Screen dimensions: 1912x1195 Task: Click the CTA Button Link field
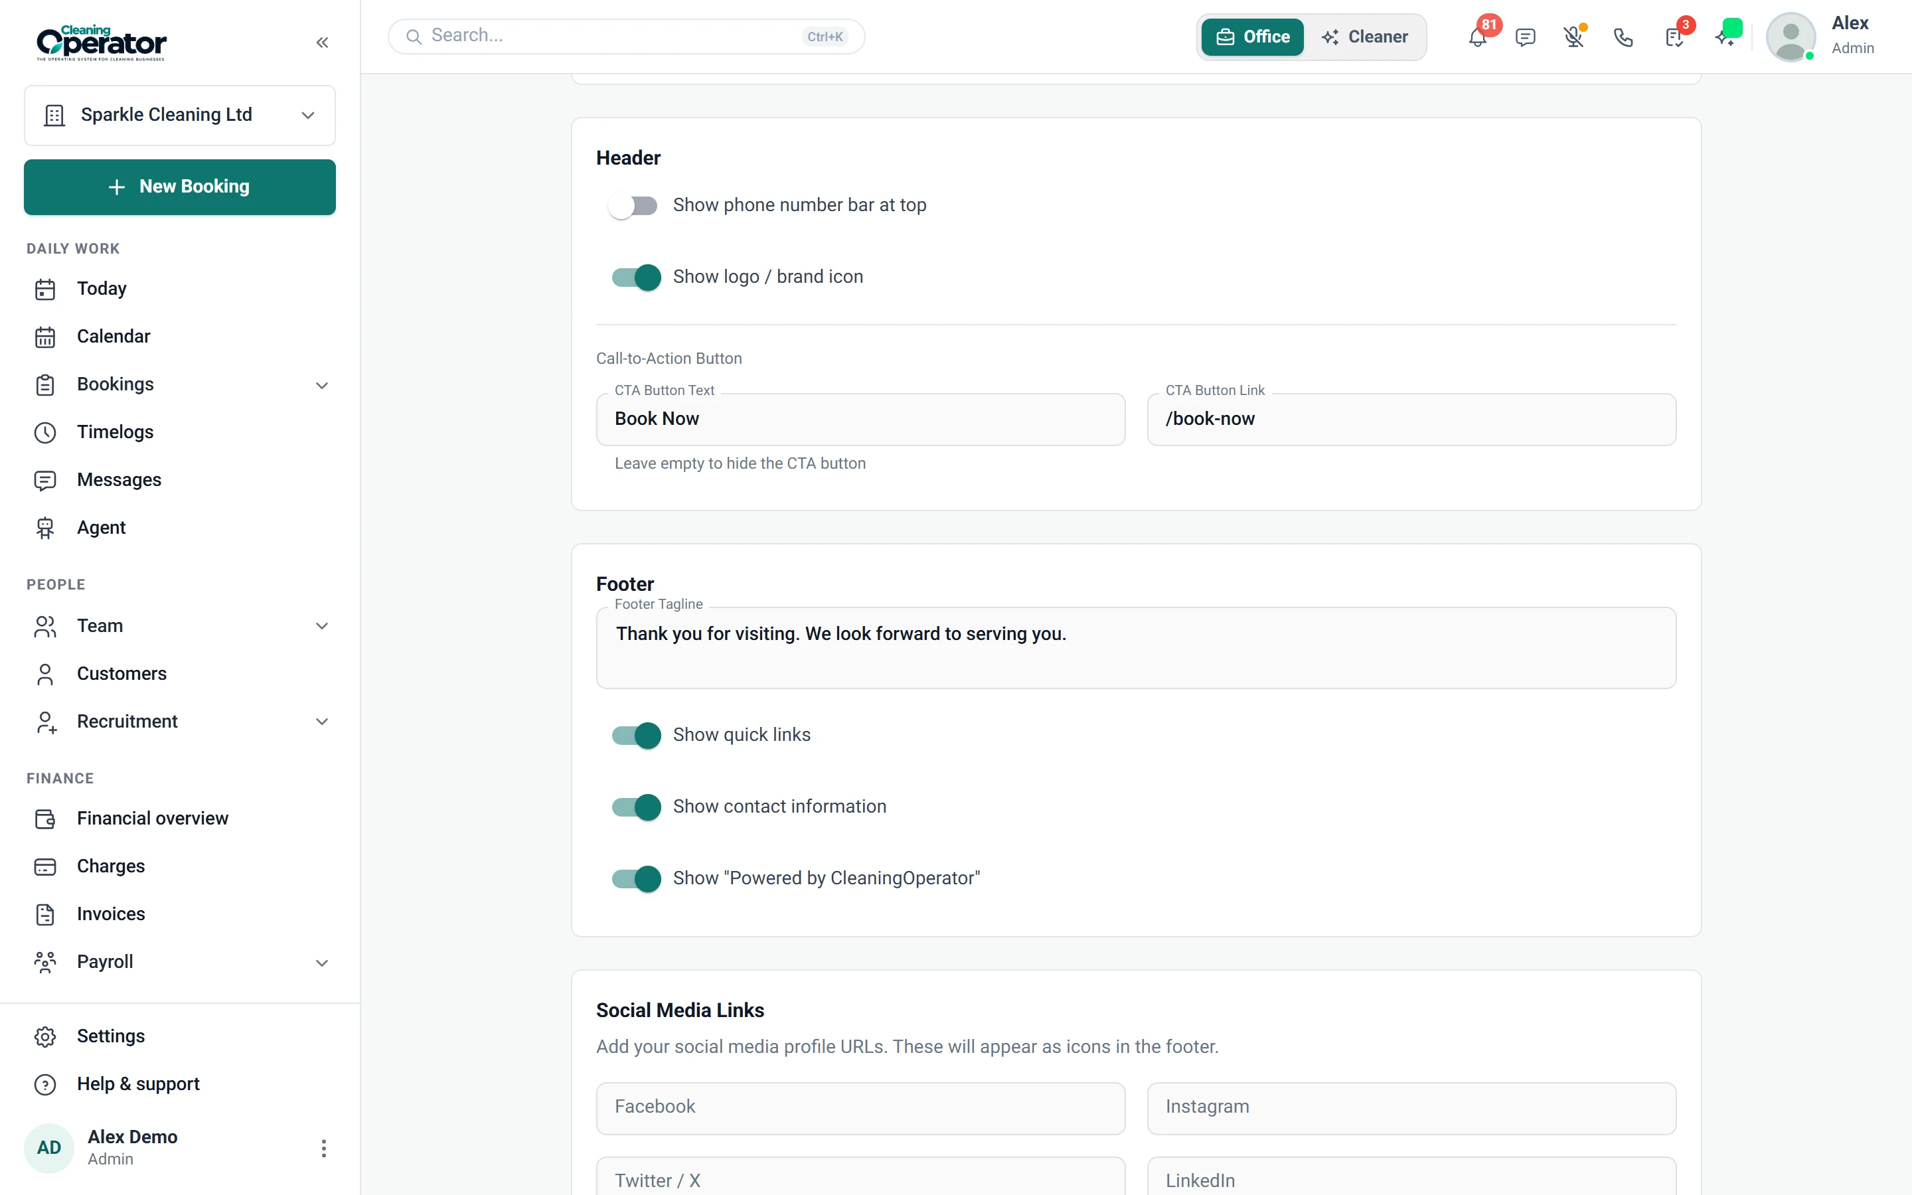[1411, 420]
